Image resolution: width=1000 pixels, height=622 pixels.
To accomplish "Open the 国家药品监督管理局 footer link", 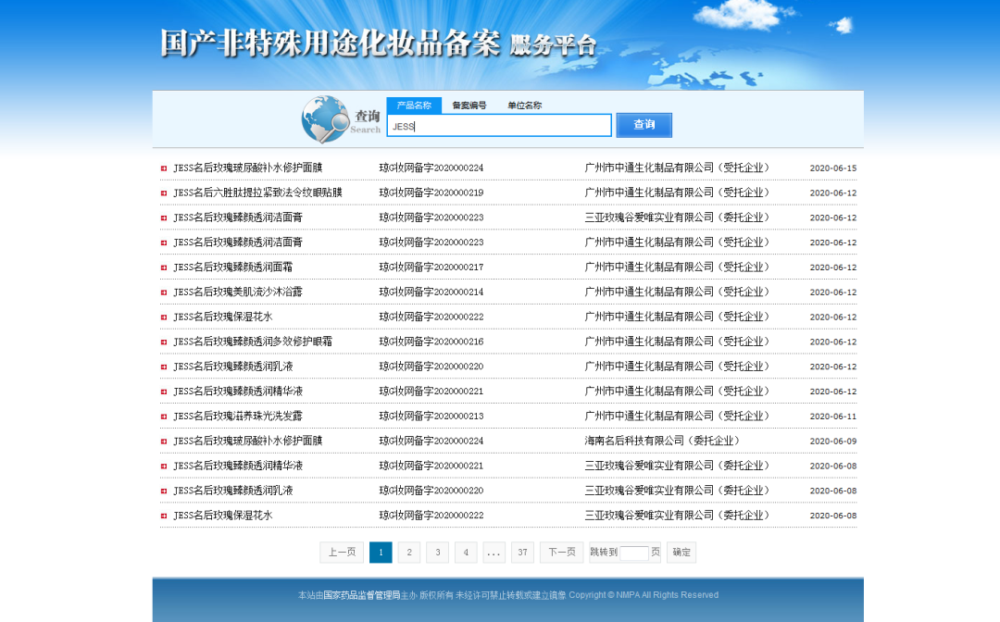I will point(361,595).
